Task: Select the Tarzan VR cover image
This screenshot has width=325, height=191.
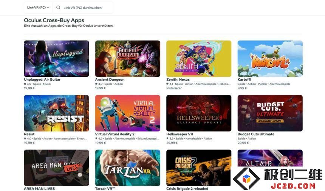Action: tap(128, 168)
